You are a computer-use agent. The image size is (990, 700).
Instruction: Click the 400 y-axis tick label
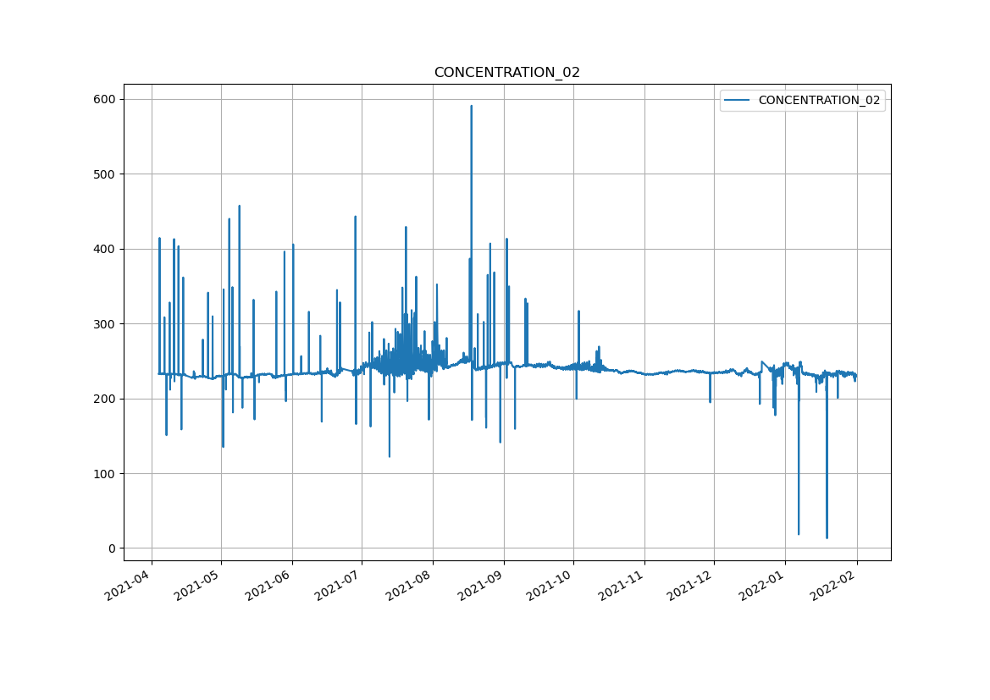(105, 250)
